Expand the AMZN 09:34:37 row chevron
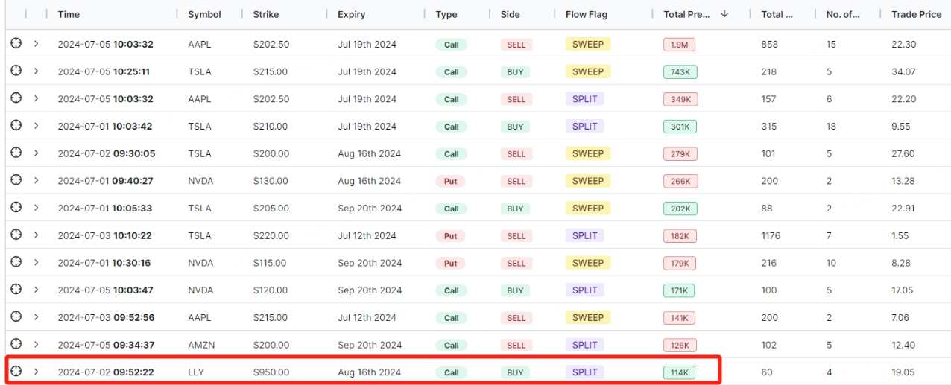This screenshot has height=385, width=951. click(x=36, y=344)
